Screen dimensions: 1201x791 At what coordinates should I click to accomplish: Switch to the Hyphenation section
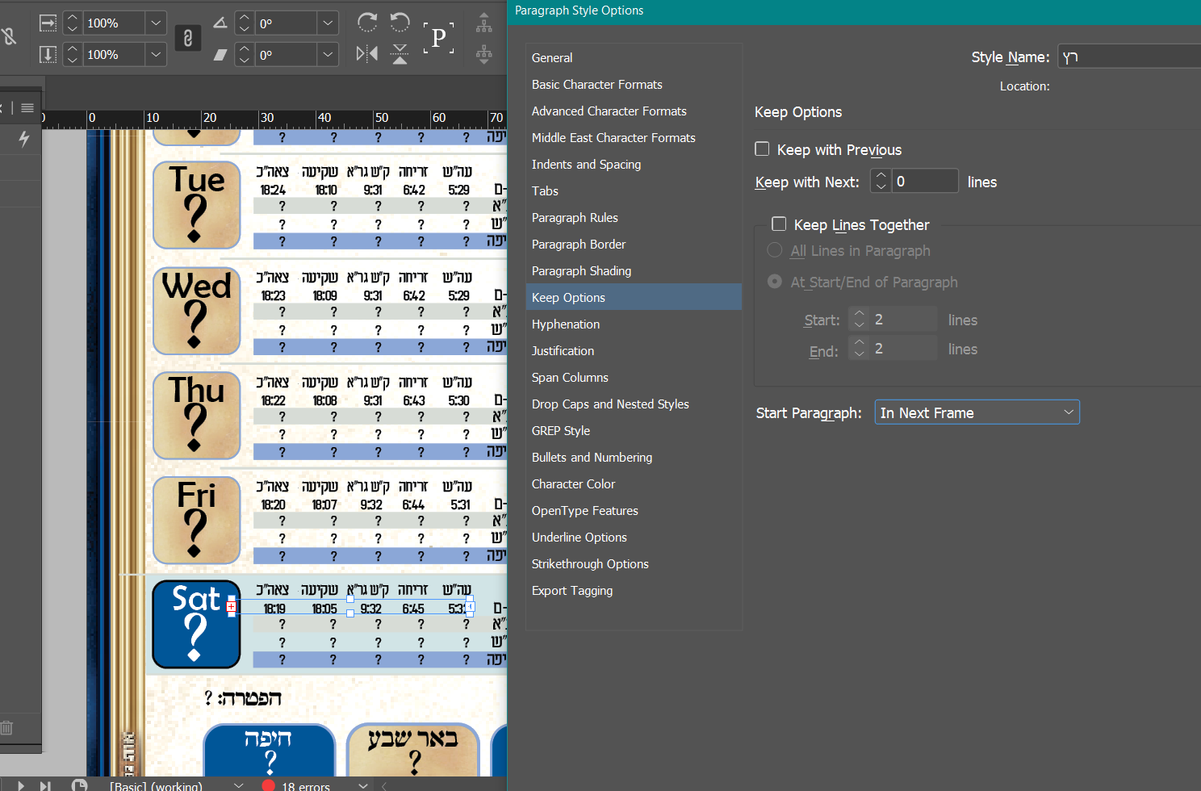pyautogui.click(x=566, y=324)
